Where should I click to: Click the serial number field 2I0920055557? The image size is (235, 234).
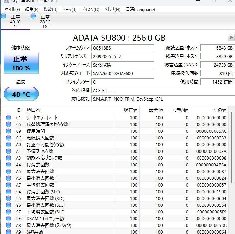coord(123,56)
